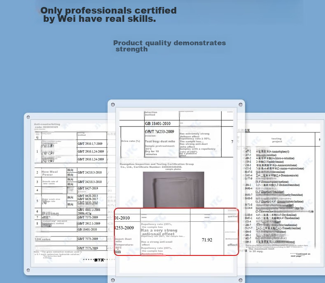325x283 pixels.
Task: Click 'Has extremely strong defense effect' text
Action: tap(195, 135)
